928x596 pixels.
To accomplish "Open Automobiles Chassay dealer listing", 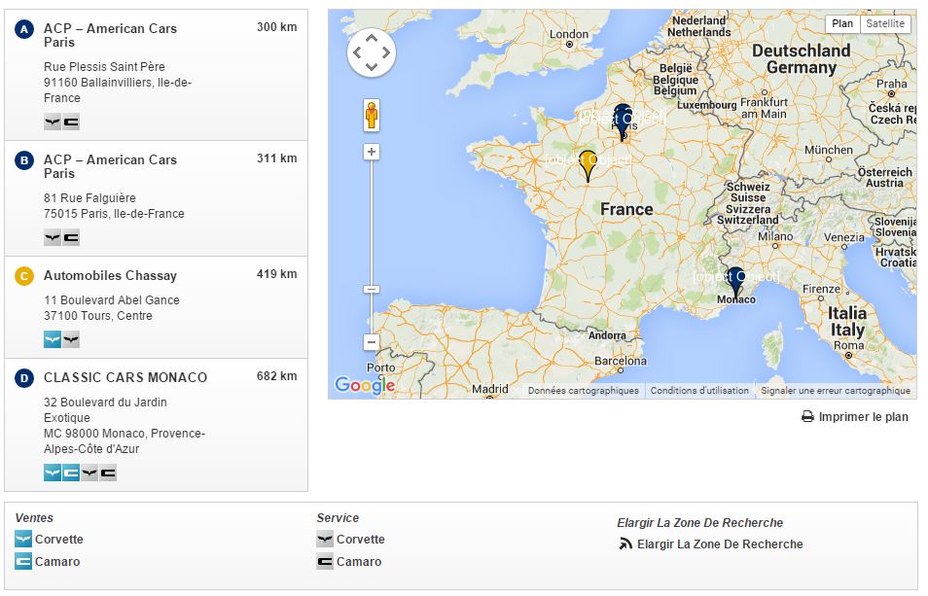I will pyautogui.click(x=110, y=275).
